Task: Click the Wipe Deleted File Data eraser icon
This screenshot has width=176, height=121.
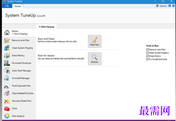Action: pos(7,93)
